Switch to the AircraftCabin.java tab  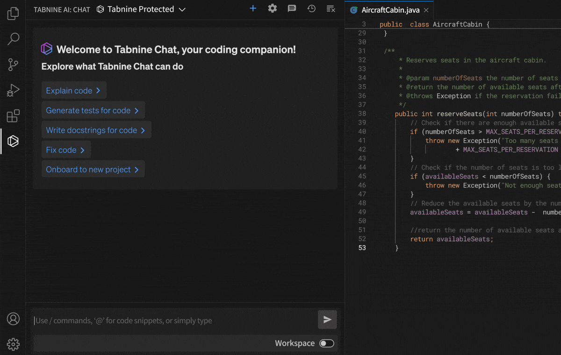tap(390, 10)
